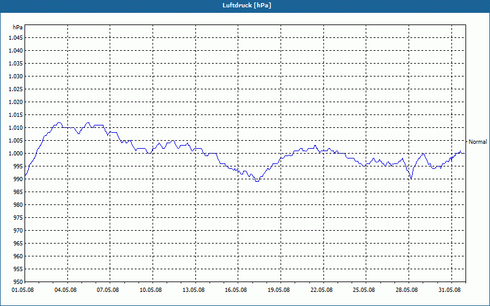
Task: Click the 1.010 y-axis value
Action: pos(16,128)
